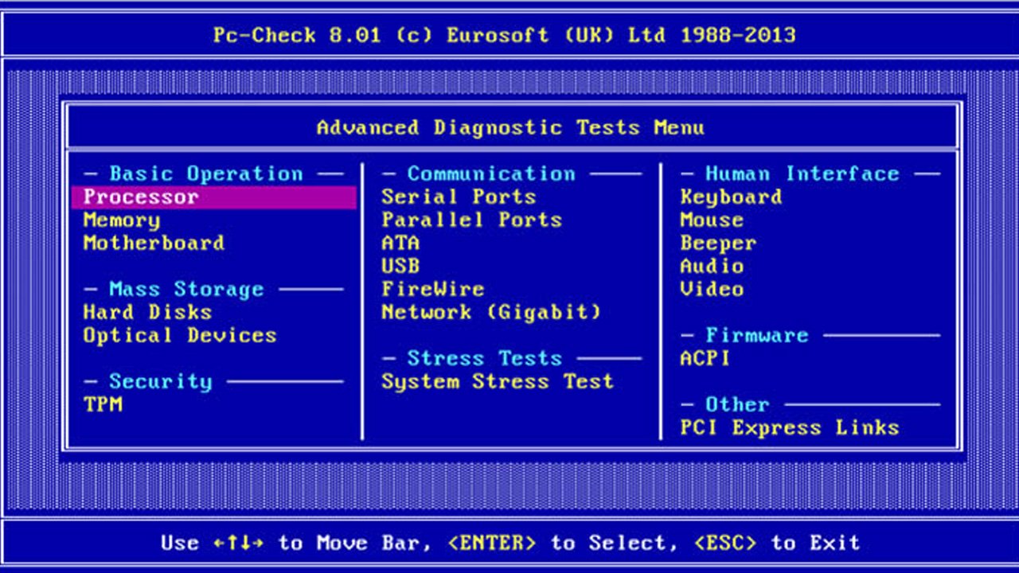The width and height of the screenshot is (1019, 573).
Task: Open the FireWire test option
Action: tap(432, 289)
